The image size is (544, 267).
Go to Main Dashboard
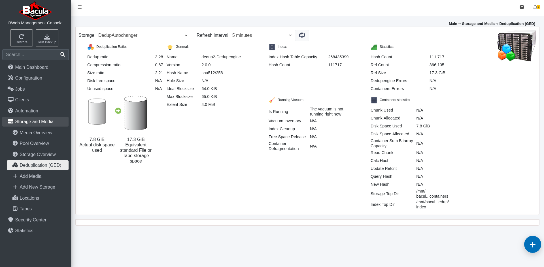point(35,67)
